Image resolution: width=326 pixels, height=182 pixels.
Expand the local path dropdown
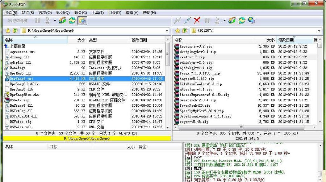167,31
